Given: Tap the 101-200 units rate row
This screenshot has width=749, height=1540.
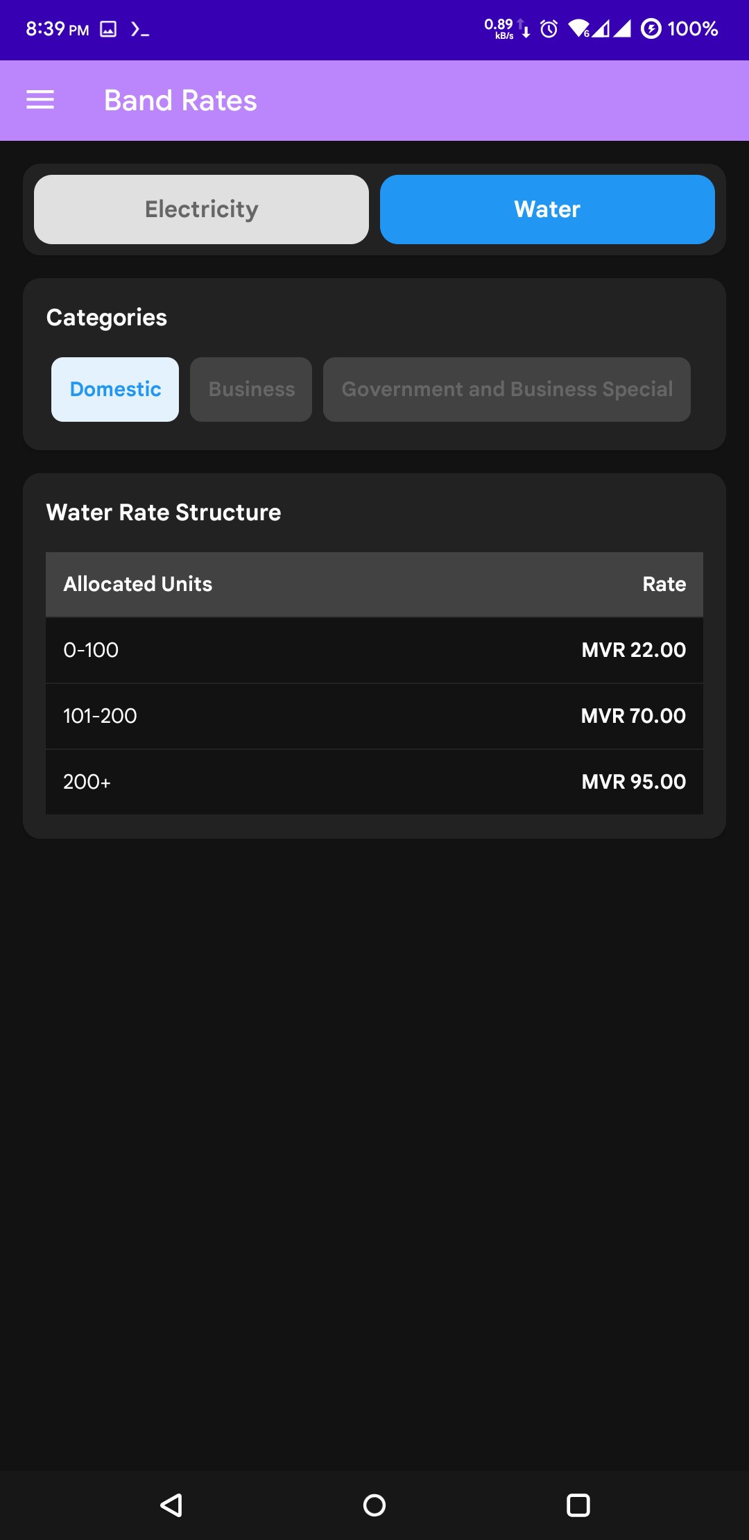Looking at the screenshot, I should (374, 716).
